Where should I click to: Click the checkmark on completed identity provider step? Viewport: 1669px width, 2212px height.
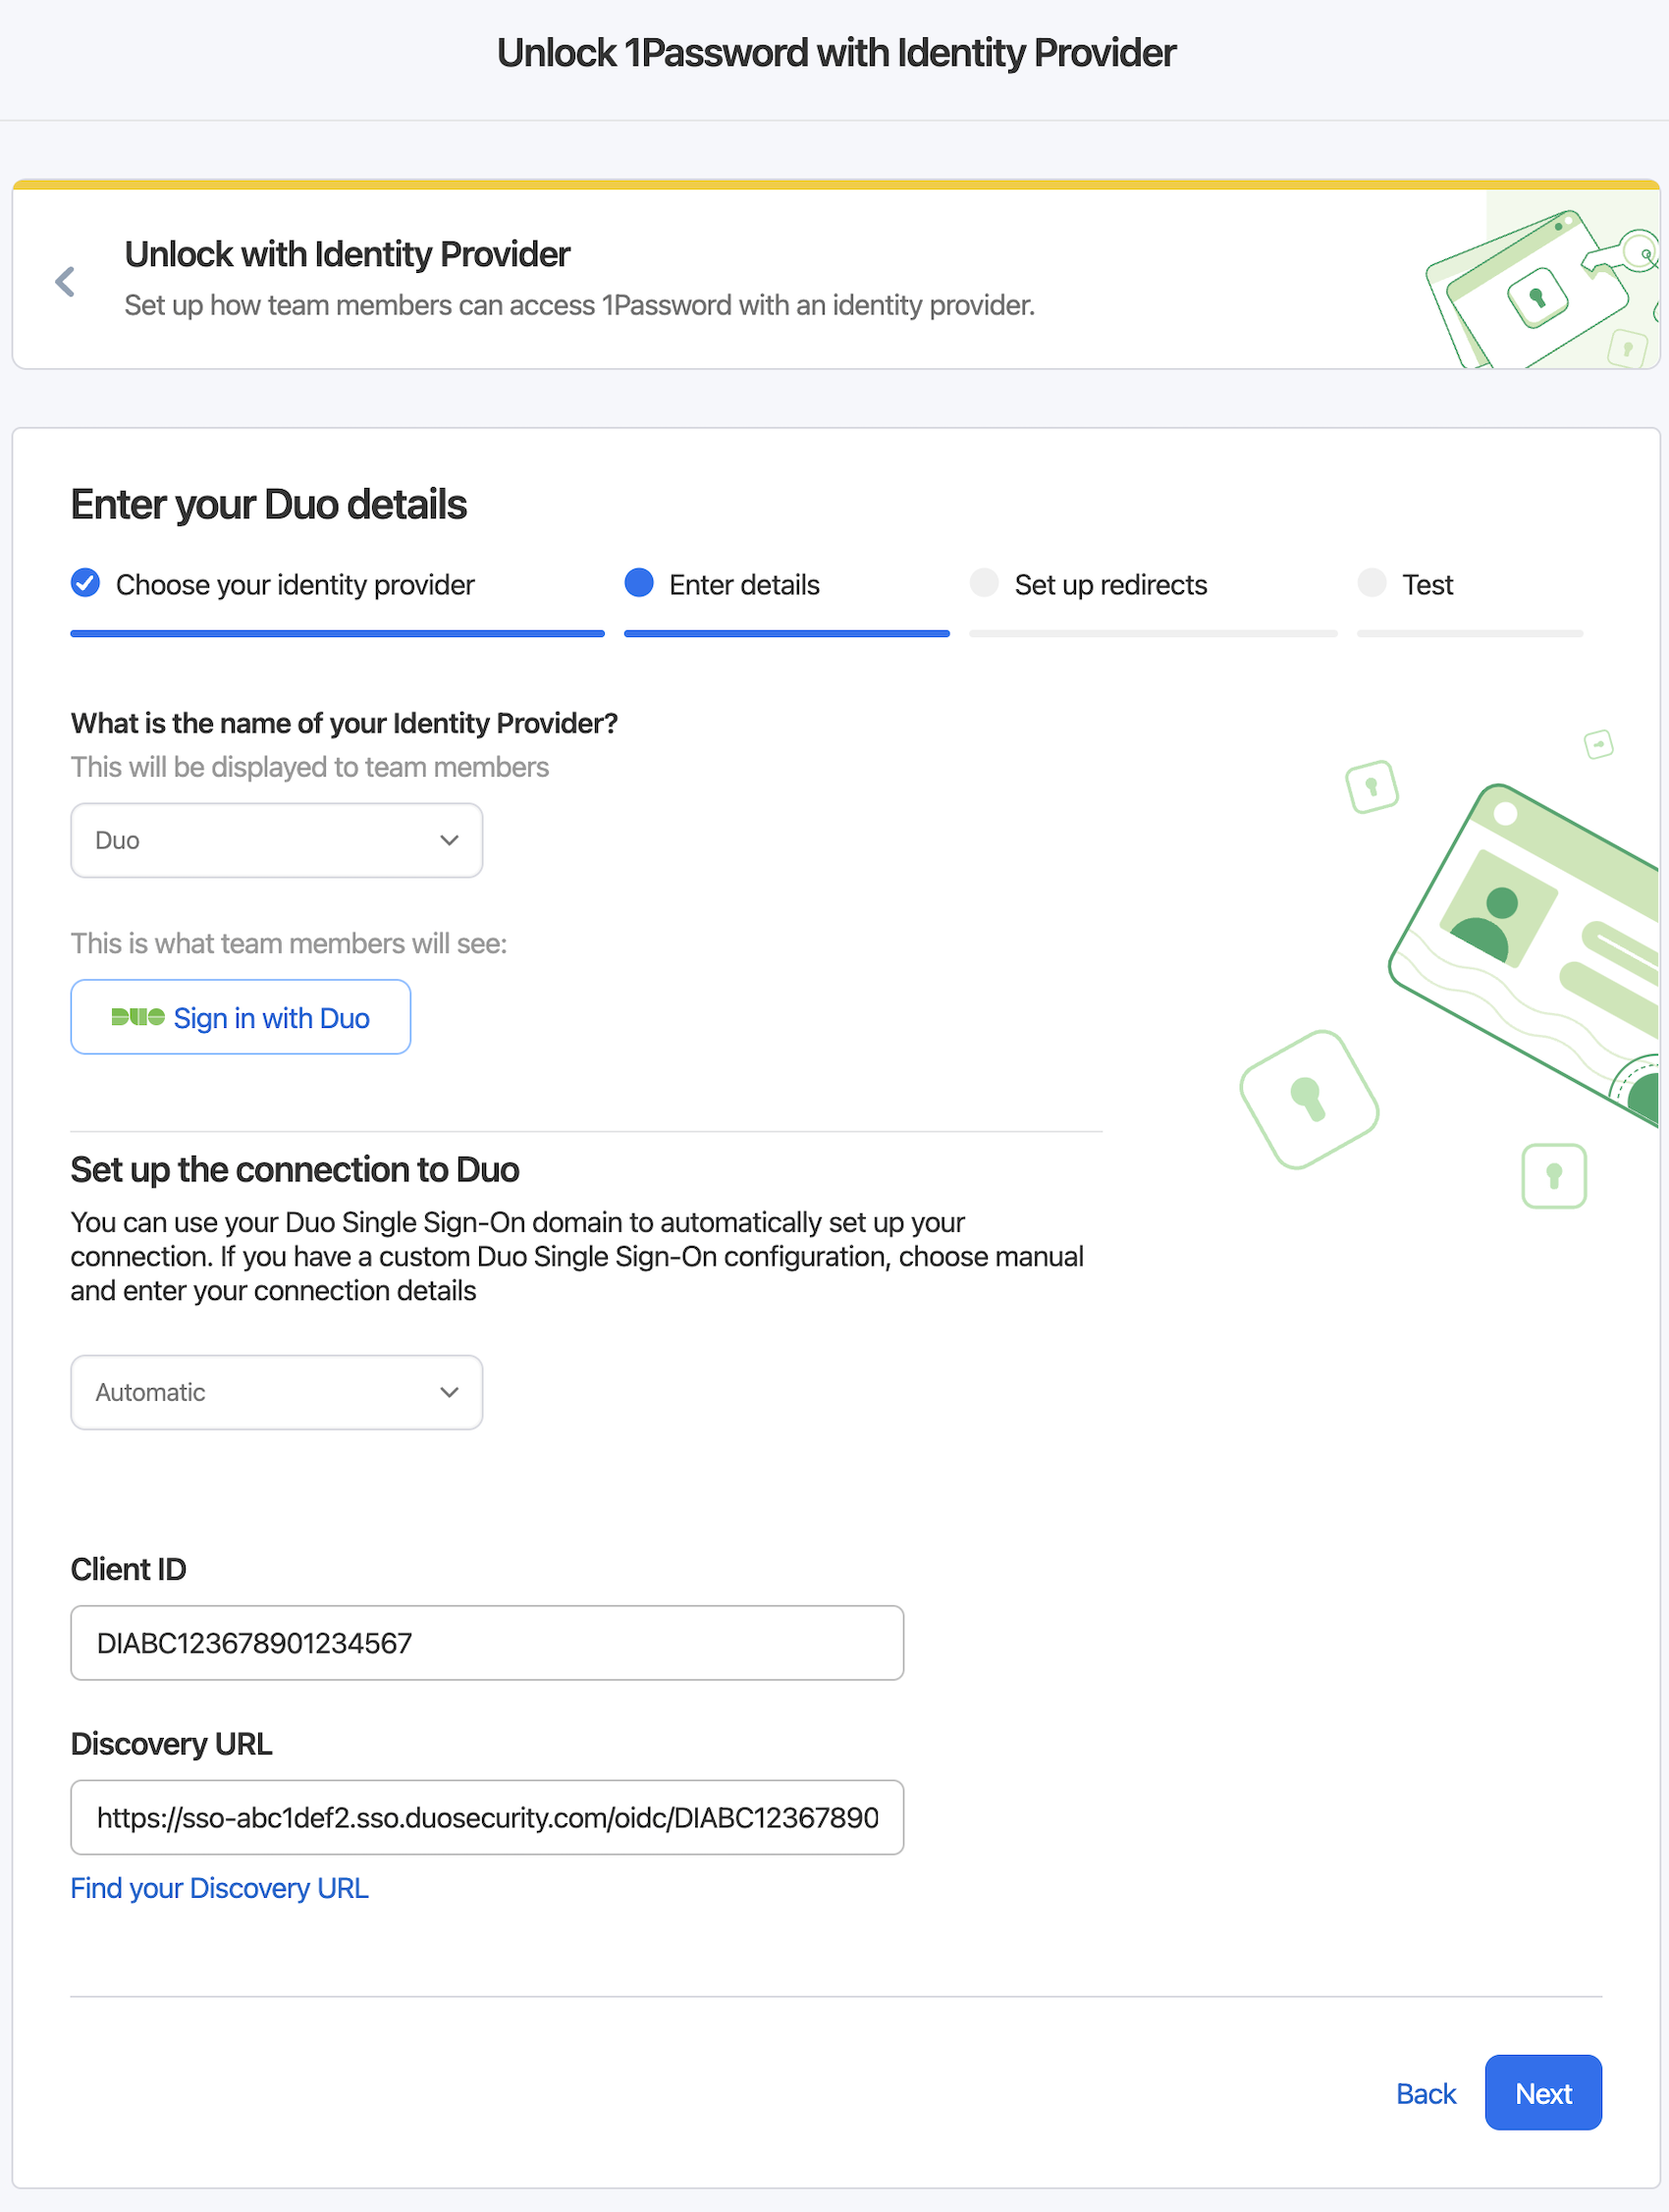coord(84,583)
